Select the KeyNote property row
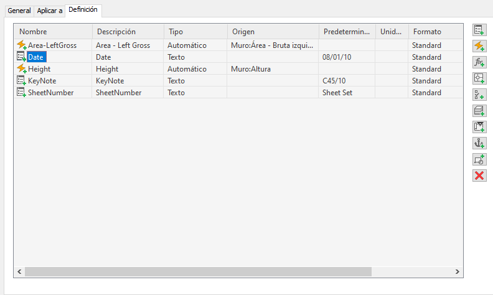 coord(238,81)
